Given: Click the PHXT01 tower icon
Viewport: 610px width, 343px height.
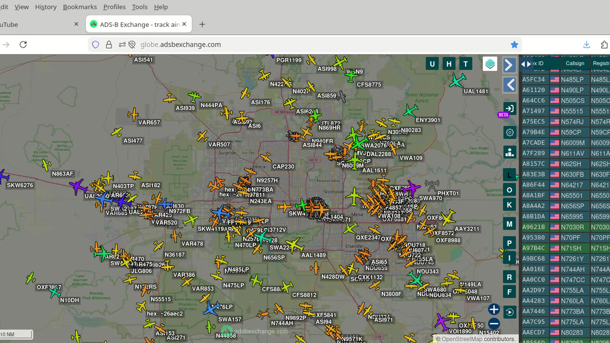Looking at the screenshot, I should pos(432,184).
